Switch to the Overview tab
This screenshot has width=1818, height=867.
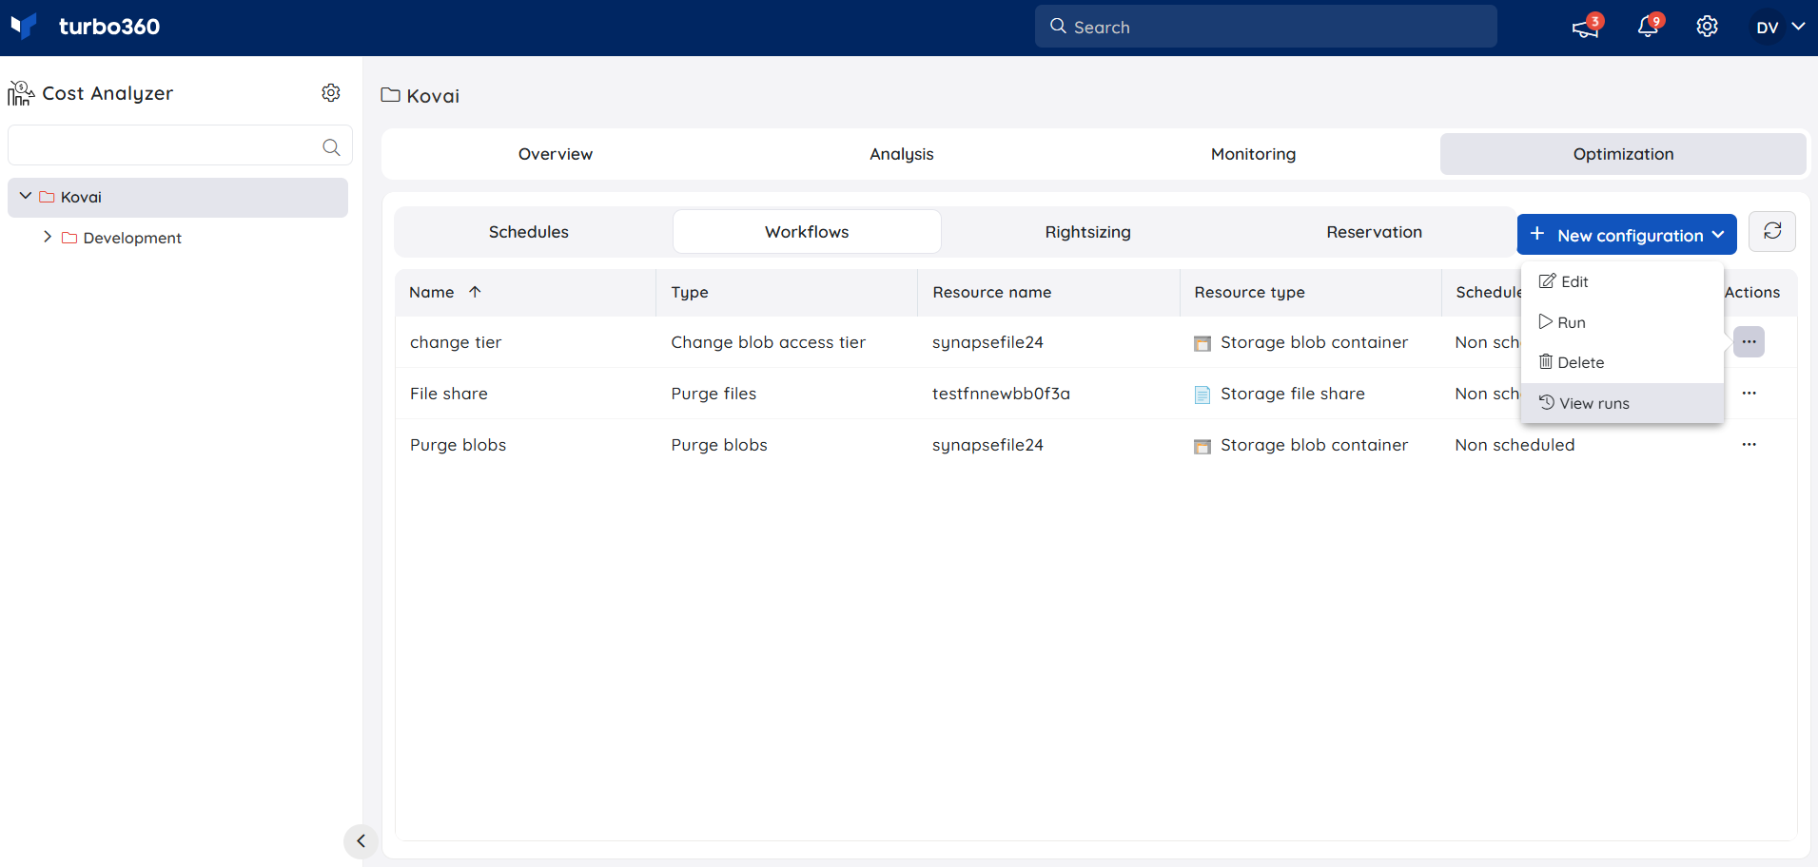click(556, 154)
